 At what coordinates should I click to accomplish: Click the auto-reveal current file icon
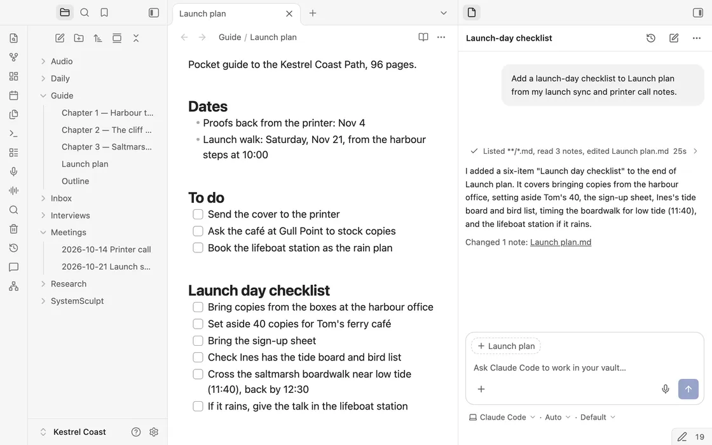pos(117,38)
